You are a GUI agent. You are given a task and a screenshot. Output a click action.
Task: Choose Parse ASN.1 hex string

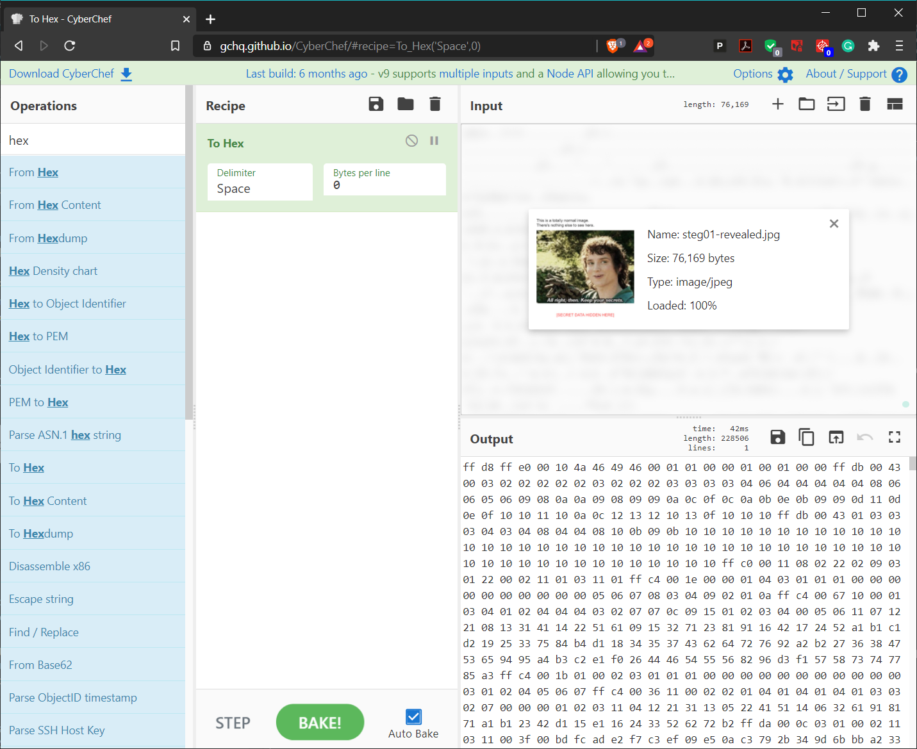pos(93,435)
